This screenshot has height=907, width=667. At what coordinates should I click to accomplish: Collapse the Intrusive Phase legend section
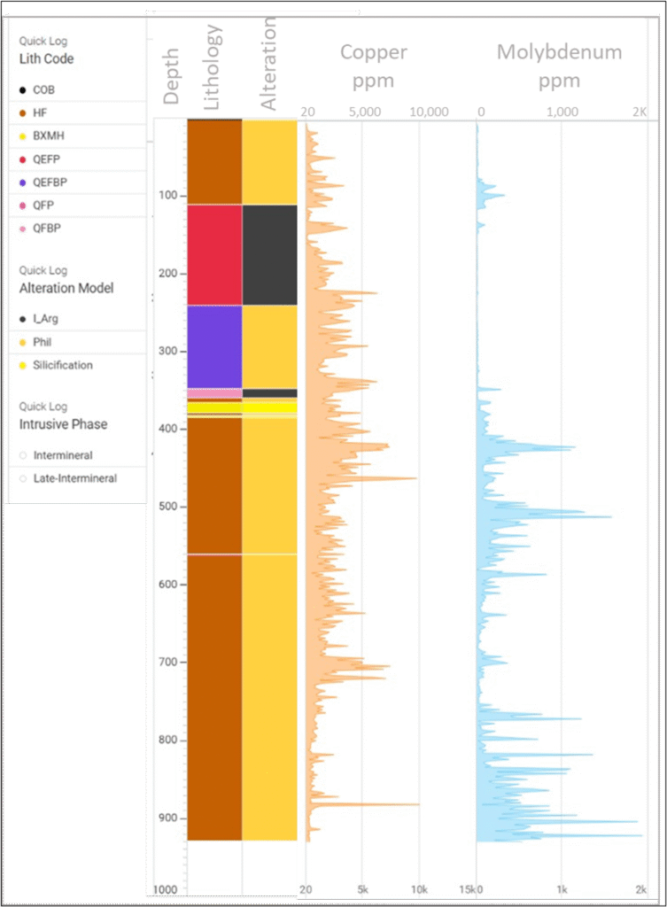click(x=63, y=424)
